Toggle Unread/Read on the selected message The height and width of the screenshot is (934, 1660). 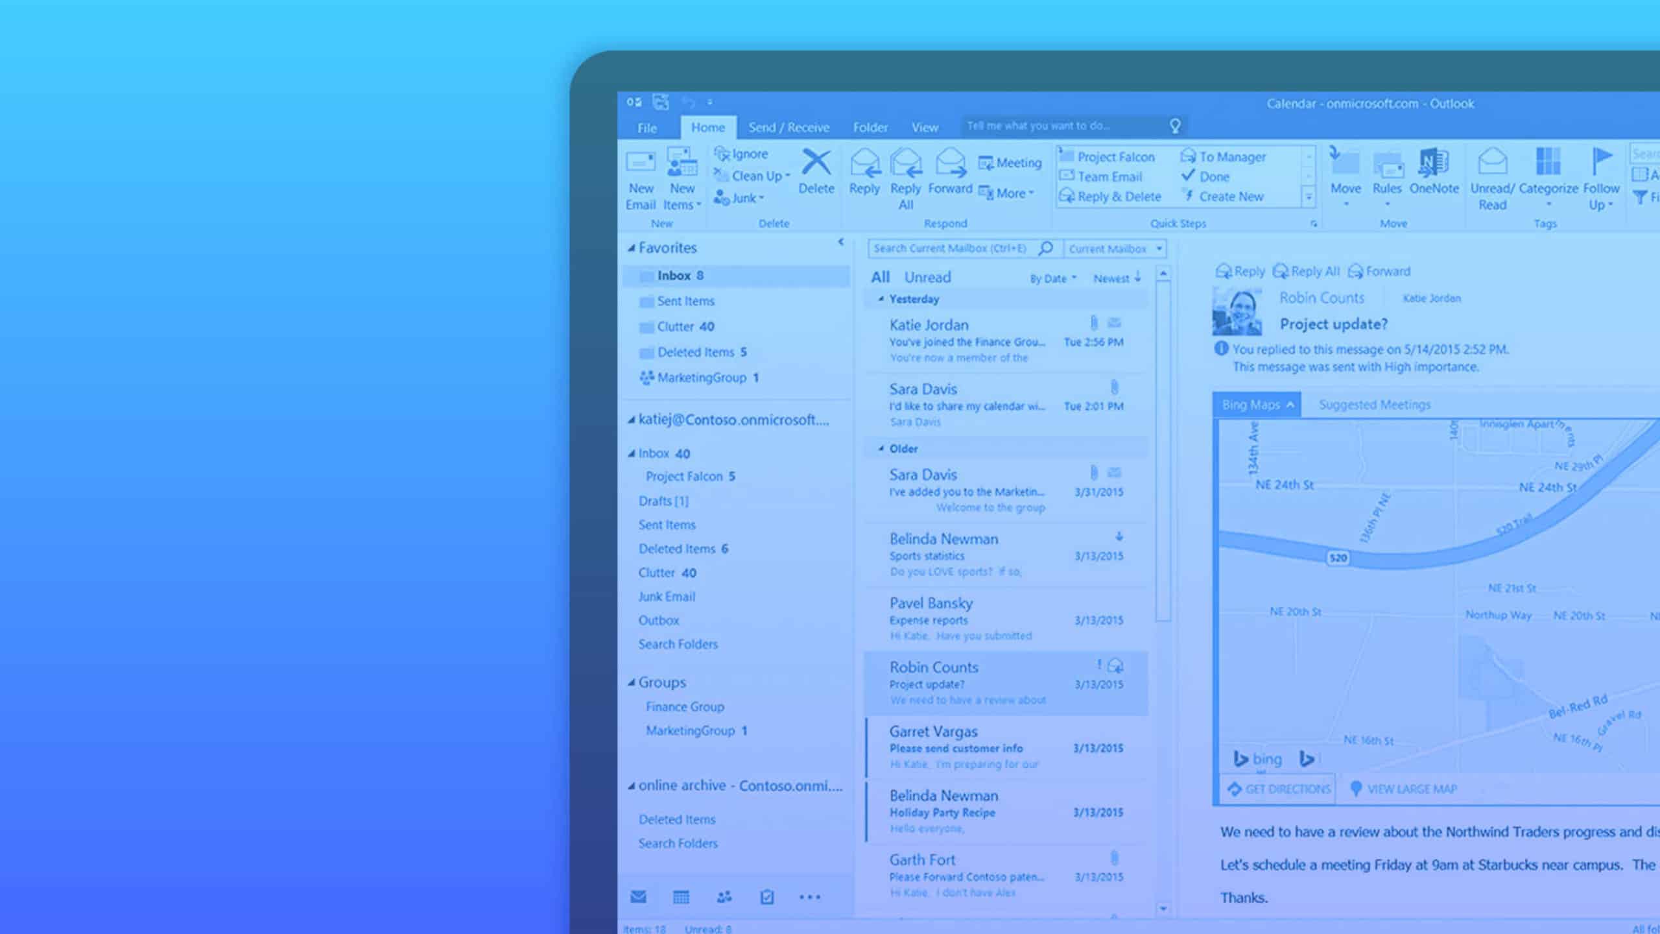pyautogui.click(x=1493, y=175)
